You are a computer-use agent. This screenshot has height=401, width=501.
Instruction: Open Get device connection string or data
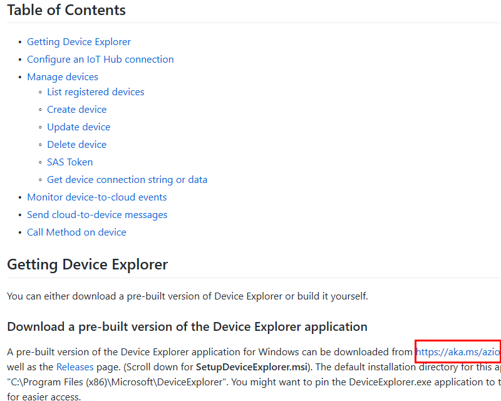(x=127, y=180)
